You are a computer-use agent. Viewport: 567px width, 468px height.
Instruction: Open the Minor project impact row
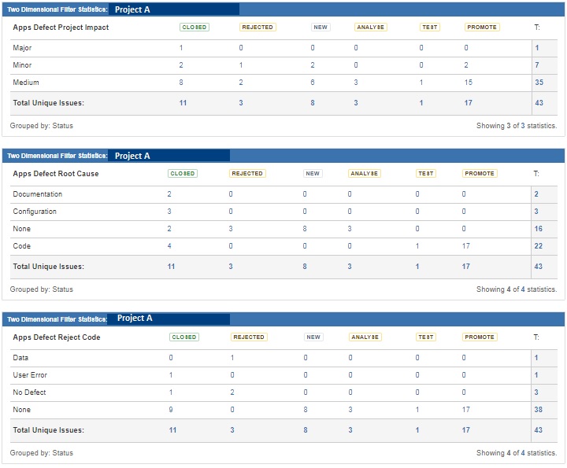point(22,65)
